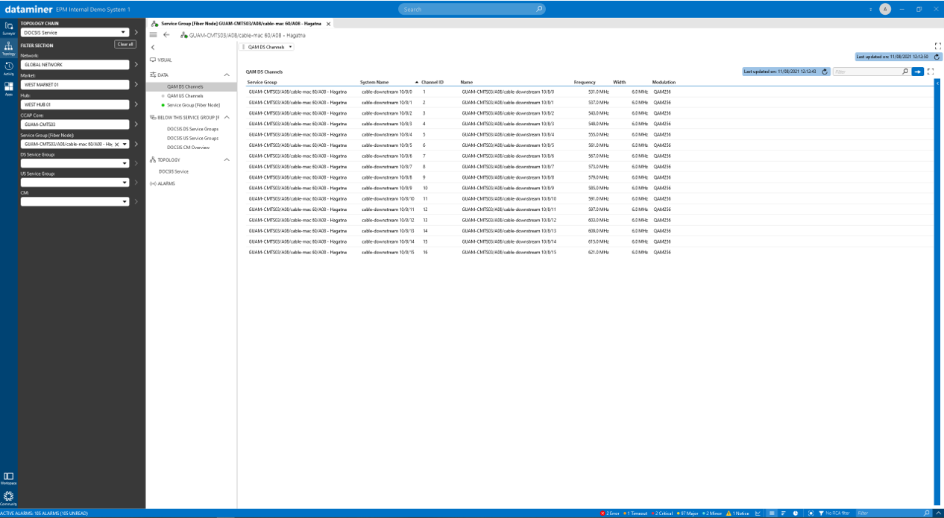The image size is (944, 518).
Task: Filter on 2 Critical alarms
Action: [661, 514]
